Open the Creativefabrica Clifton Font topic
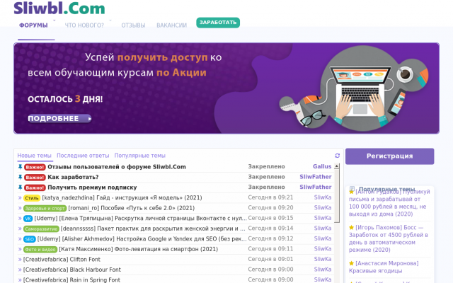This screenshot has width=453, height=283. (x=62, y=260)
